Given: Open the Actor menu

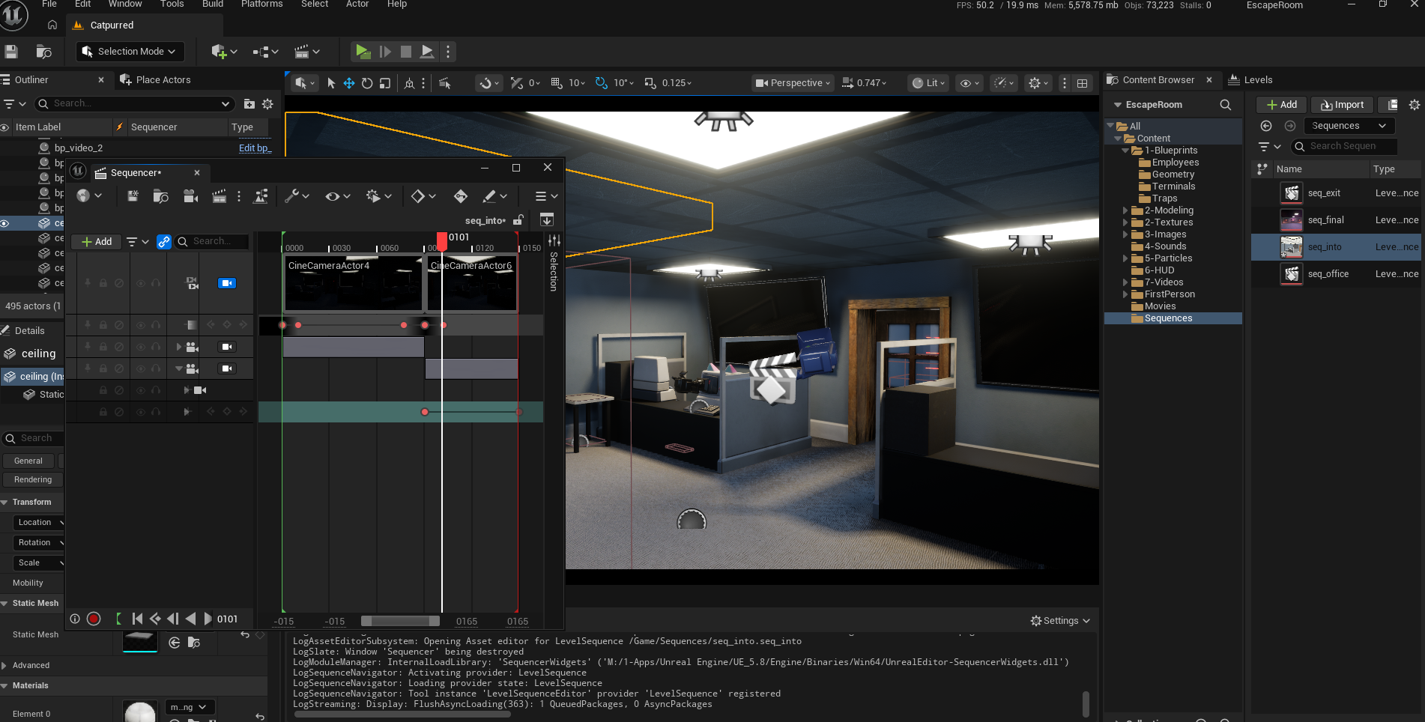Looking at the screenshot, I should pos(357,4).
